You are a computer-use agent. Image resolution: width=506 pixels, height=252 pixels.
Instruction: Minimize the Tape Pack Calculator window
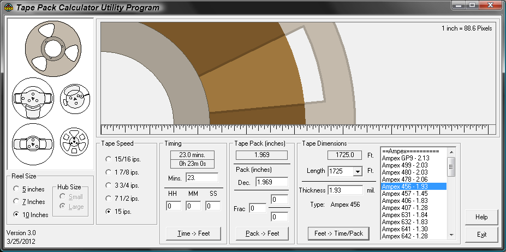point(459,5)
